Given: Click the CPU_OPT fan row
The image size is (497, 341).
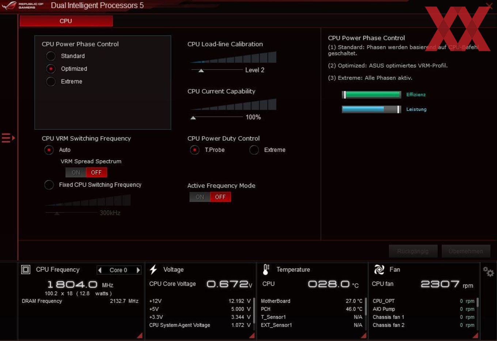Looking at the screenshot, I should pos(424,301).
